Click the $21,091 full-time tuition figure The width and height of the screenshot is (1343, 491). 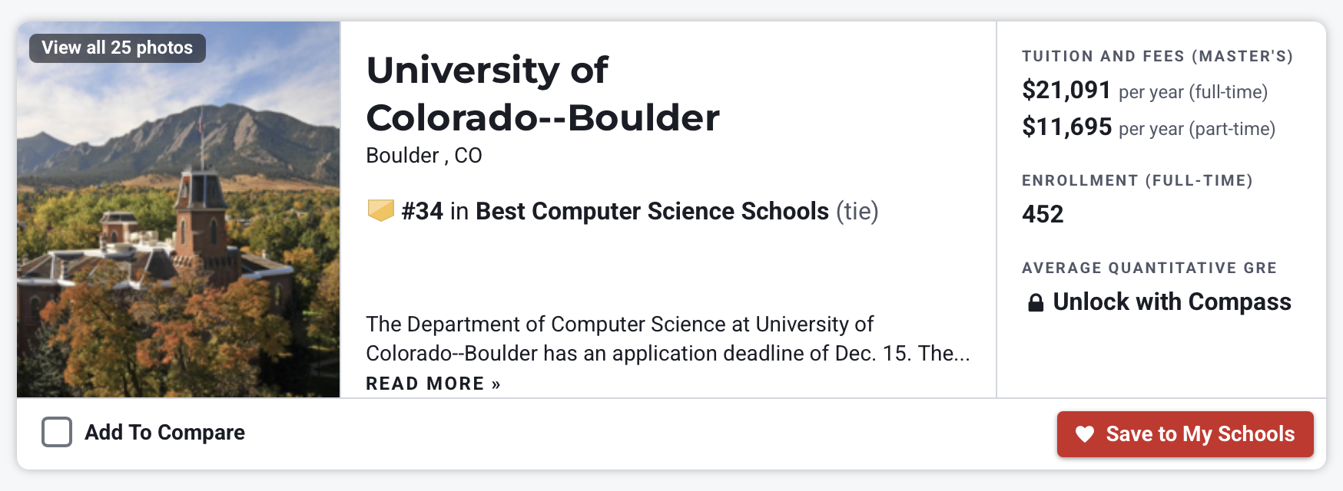click(x=1066, y=91)
